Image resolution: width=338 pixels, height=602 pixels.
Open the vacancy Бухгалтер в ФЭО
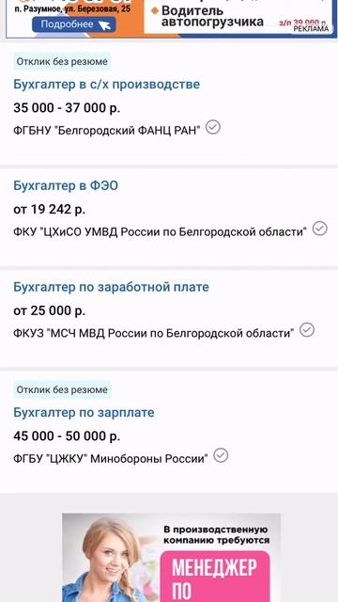(66, 186)
